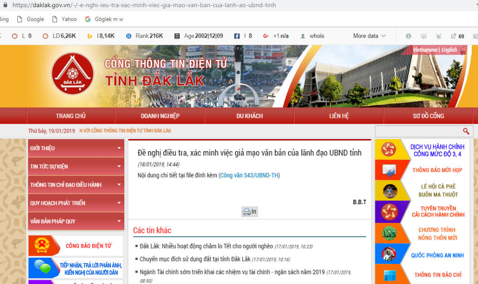Go to the Trang chủ menu tab

tap(71, 116)
